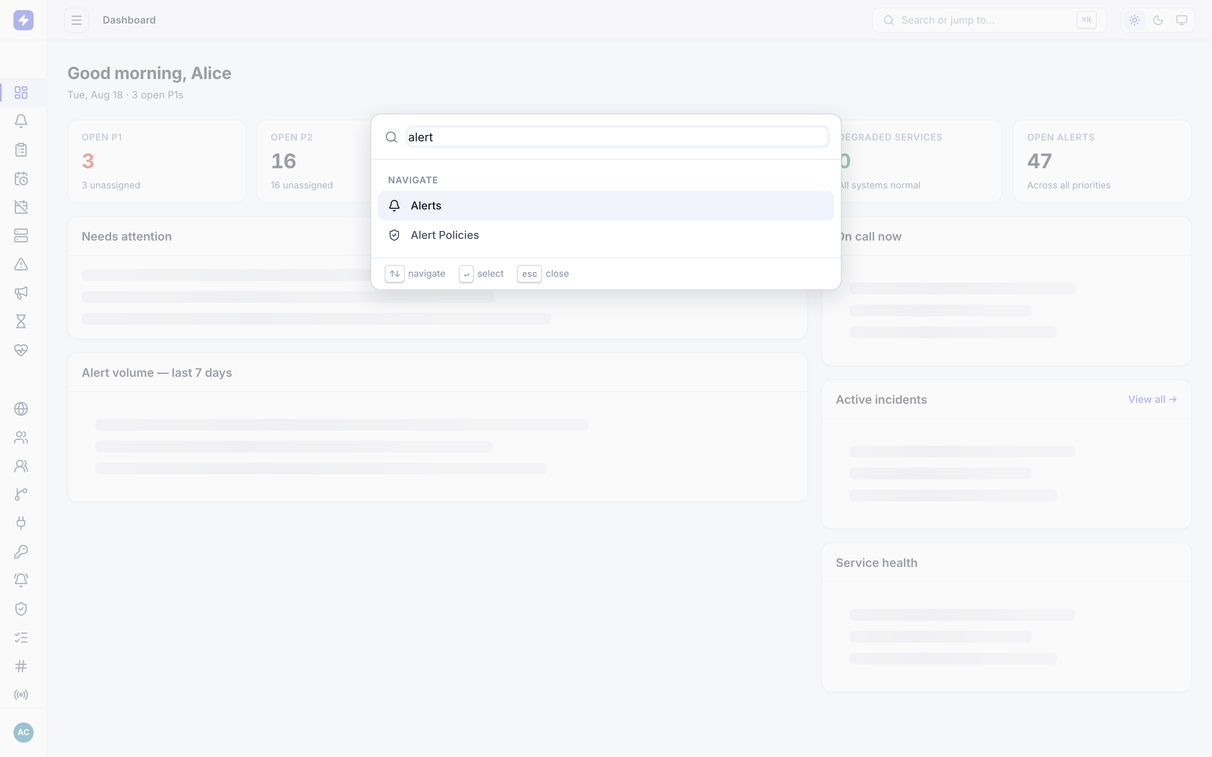
Task: Open the broadcast signal icon in sidebar
Action: (x=21, y=695)
